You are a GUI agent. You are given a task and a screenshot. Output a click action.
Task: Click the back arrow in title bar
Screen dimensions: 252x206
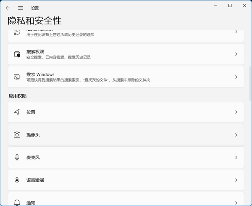(x=8, y=8)
